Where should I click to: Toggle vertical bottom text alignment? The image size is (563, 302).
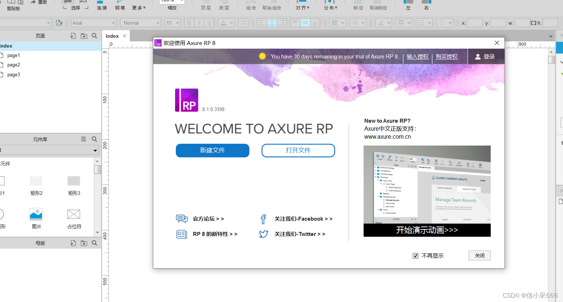tap(315, 23)
